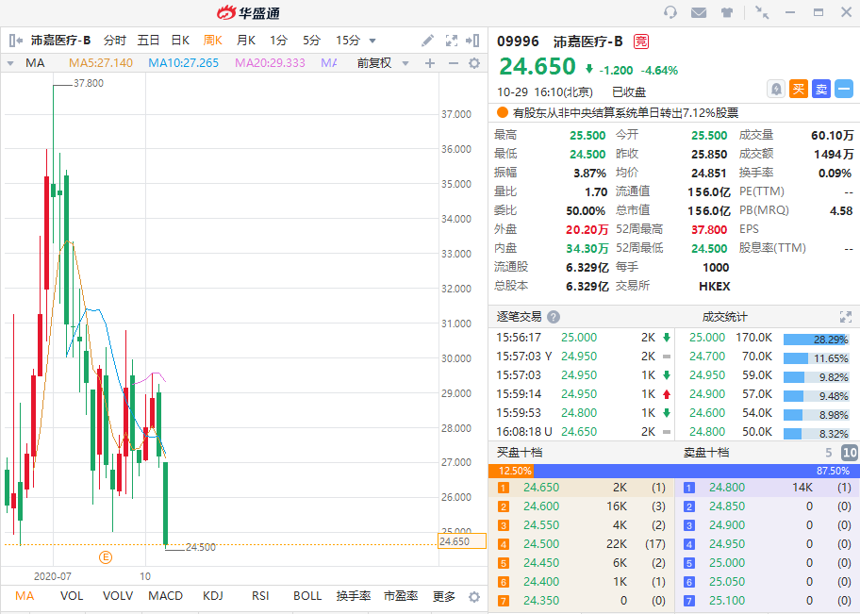Click the 28.29% volume distribution bar
The width and height of the screenshot is (860, 614).
(816, 340)
